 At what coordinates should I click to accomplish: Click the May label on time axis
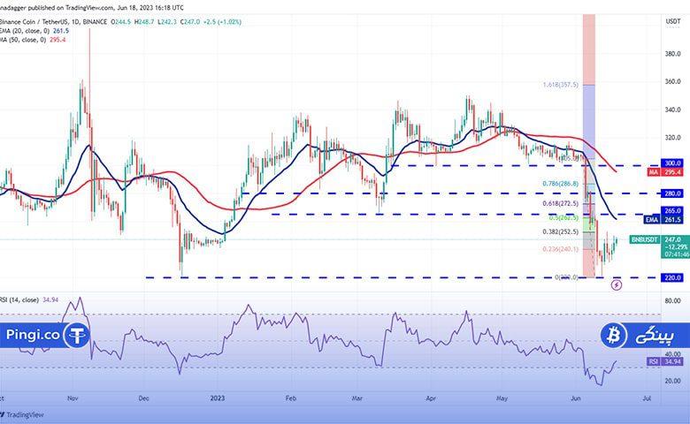(502, 398)
